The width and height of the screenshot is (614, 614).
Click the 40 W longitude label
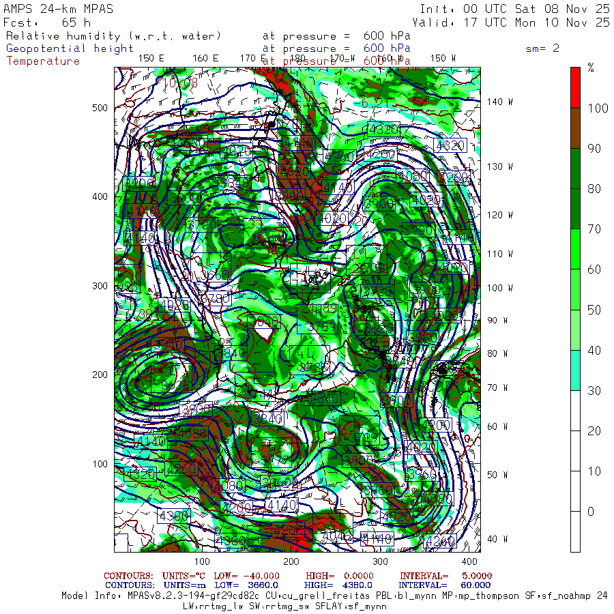[497, 539]
